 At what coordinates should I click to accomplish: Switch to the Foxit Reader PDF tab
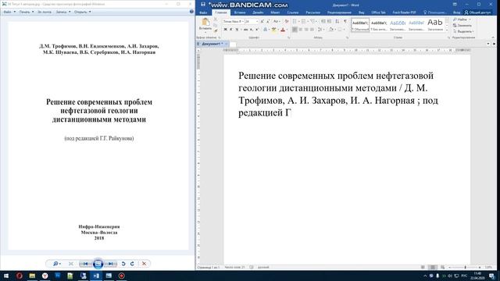click(x=404, y=12)
